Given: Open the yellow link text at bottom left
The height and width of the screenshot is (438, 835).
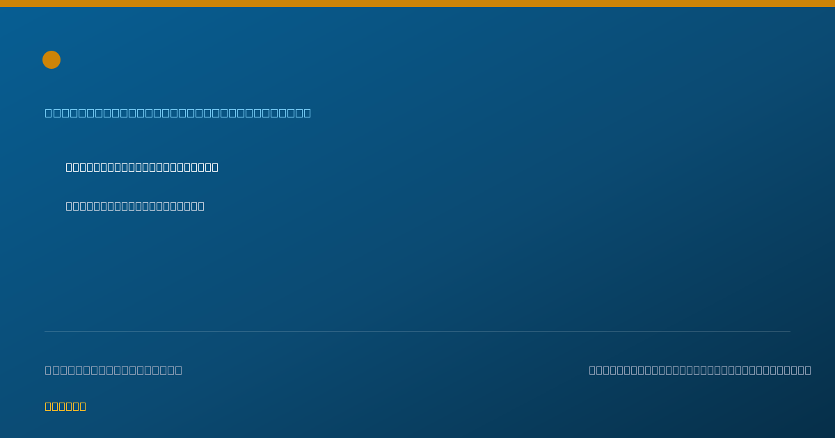Looking at the screenshot, I should pyautogui.click(x=65, y=406).
